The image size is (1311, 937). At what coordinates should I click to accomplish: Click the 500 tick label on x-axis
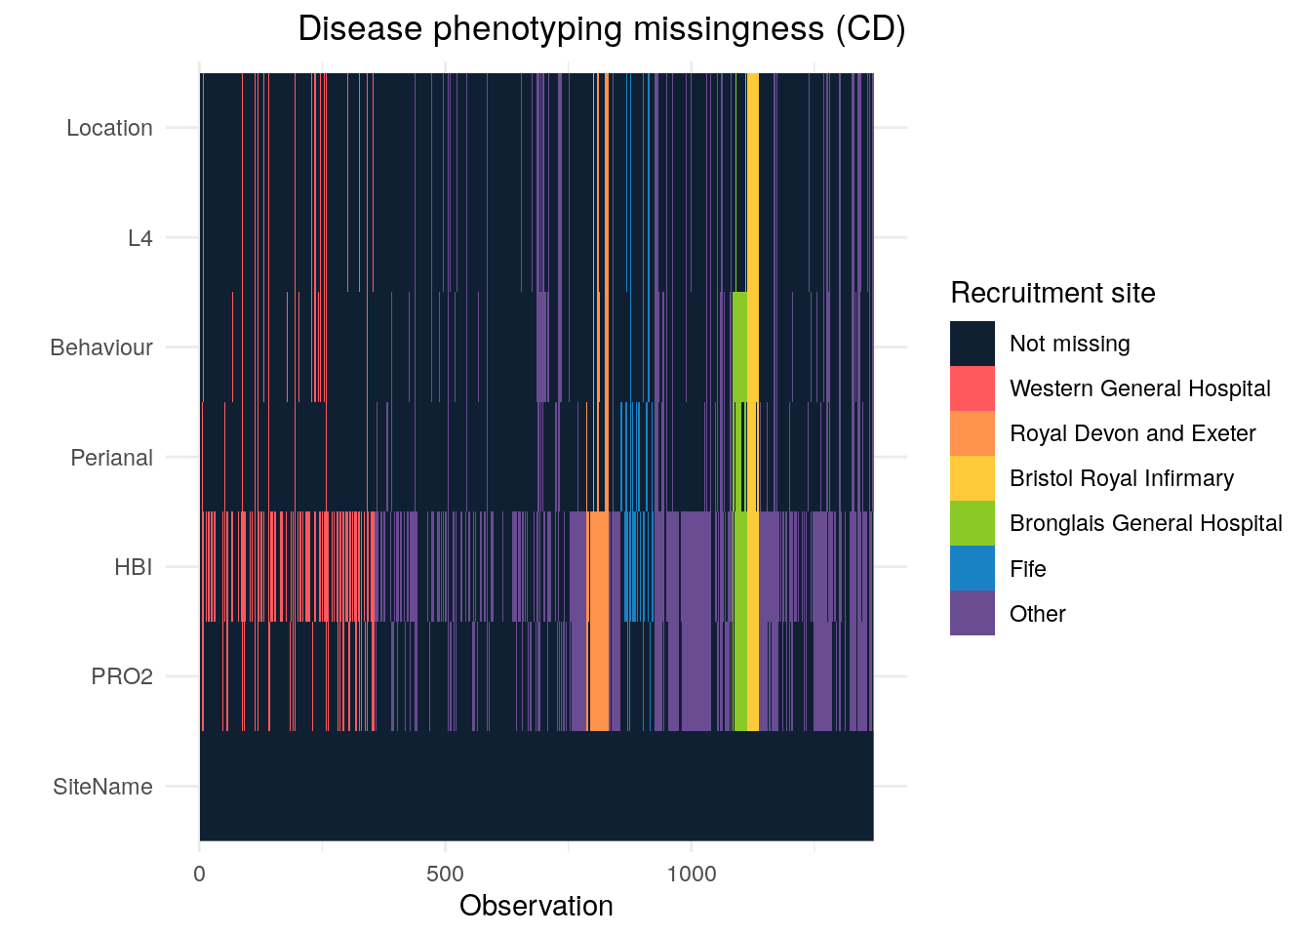click(x=446, y=874)
